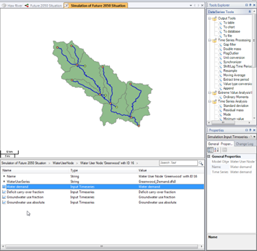Select the Deficit carry-over fraction row
This screenshot has width=257, height=251.
point(102,192)
